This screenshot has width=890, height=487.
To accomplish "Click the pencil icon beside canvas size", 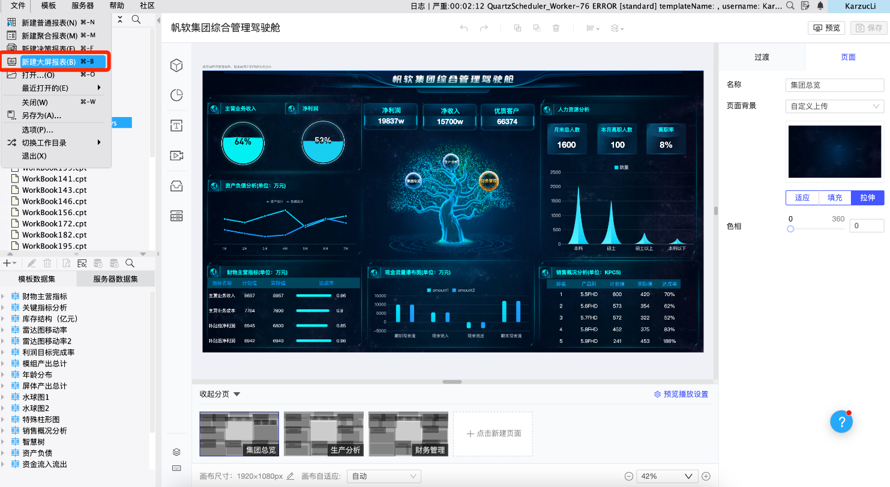I will tap(290, 476).
